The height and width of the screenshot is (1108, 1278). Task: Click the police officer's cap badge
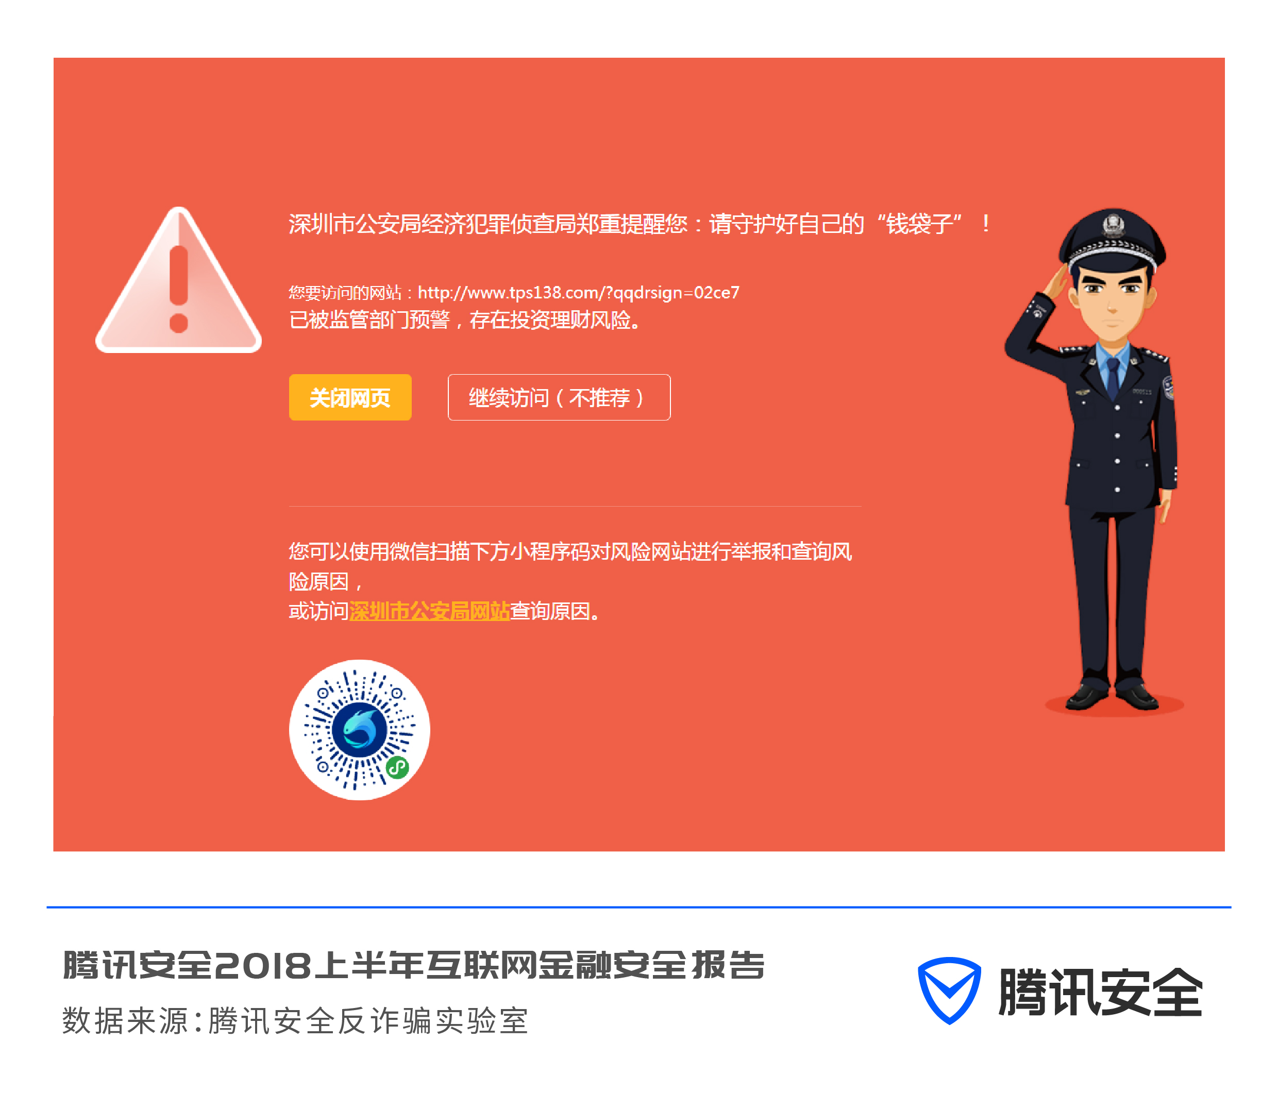click(1113, 224)
